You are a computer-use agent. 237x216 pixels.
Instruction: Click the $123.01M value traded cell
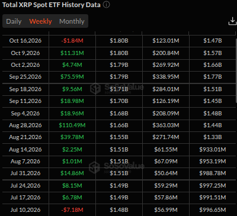pyautogui.click(x=166, y=41)
